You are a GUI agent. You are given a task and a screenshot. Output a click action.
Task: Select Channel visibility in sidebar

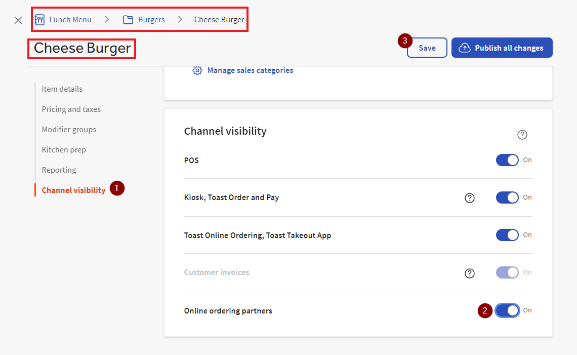[73, 190]
